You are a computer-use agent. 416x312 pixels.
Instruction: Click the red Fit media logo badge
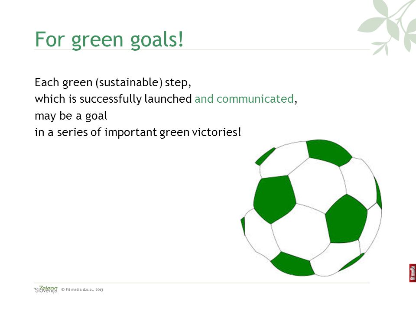(412, 273)
